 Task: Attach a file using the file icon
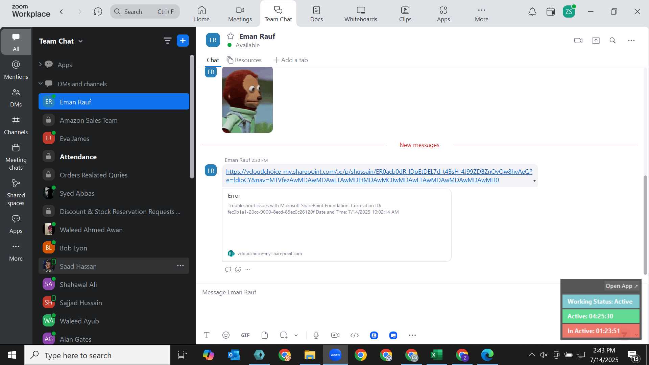pos(265,335)
